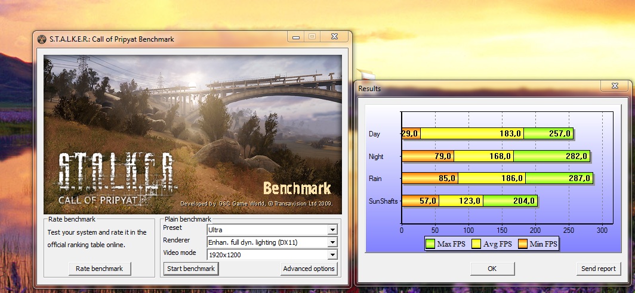
Task: Click the developer credit line on banner
Action: coord(257,204)
